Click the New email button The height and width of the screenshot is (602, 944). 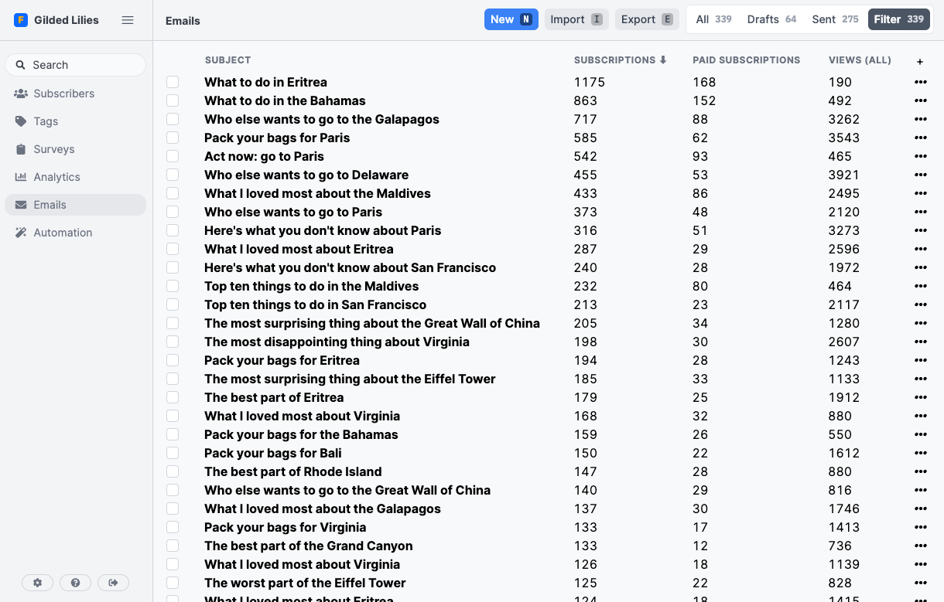point(511,19)
